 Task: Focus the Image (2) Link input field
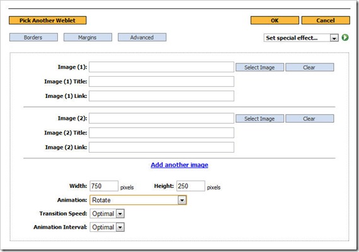coord(161,147)
